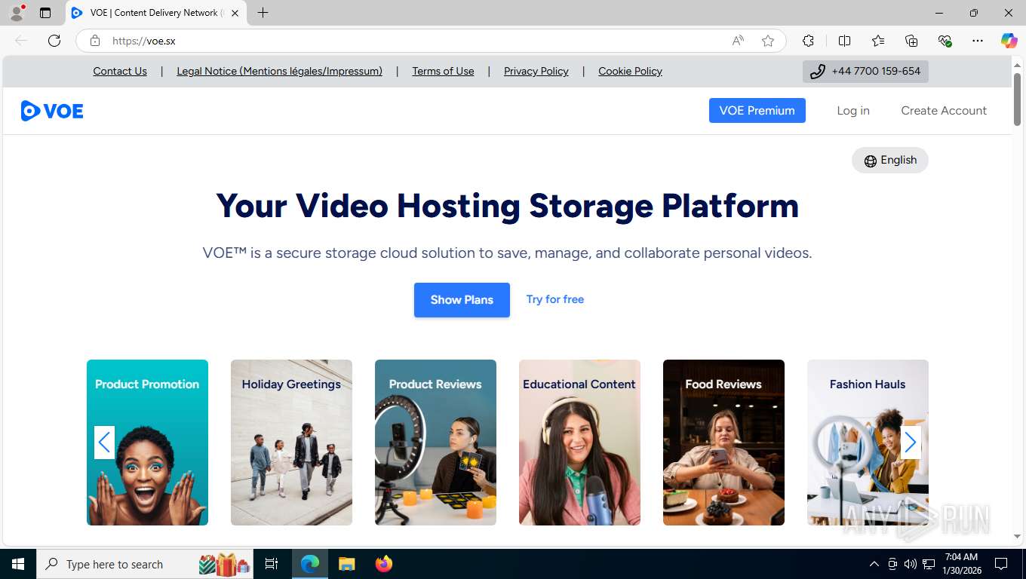Open File Explorer from the taskbar
Viewport: 1026px width, 579px height.
point(346,564)
